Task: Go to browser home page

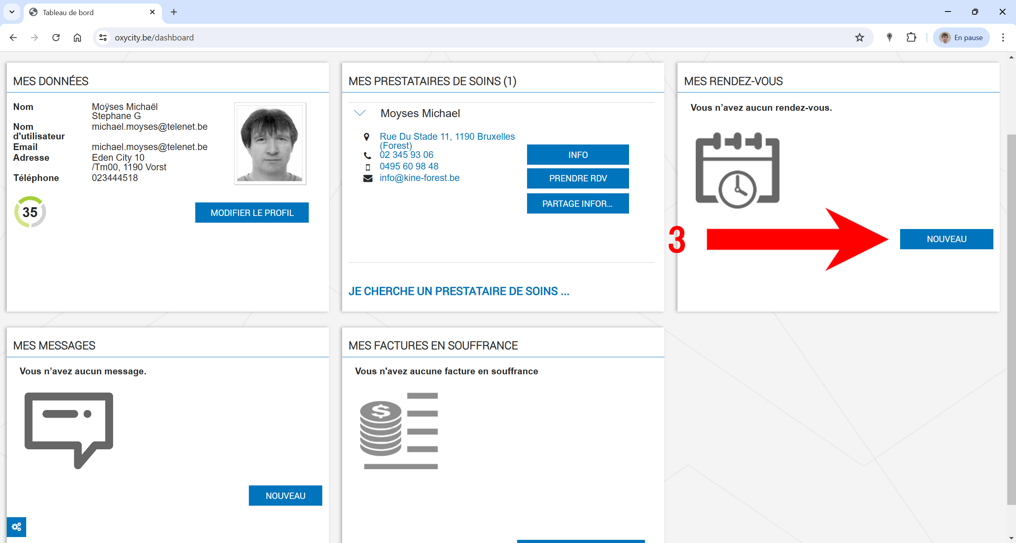Action: pyautogui.click(x=77, y=37)
